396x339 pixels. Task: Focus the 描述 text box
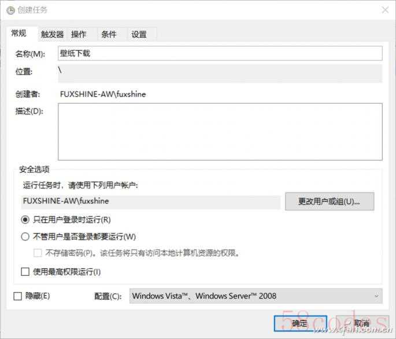click(220, 132)
